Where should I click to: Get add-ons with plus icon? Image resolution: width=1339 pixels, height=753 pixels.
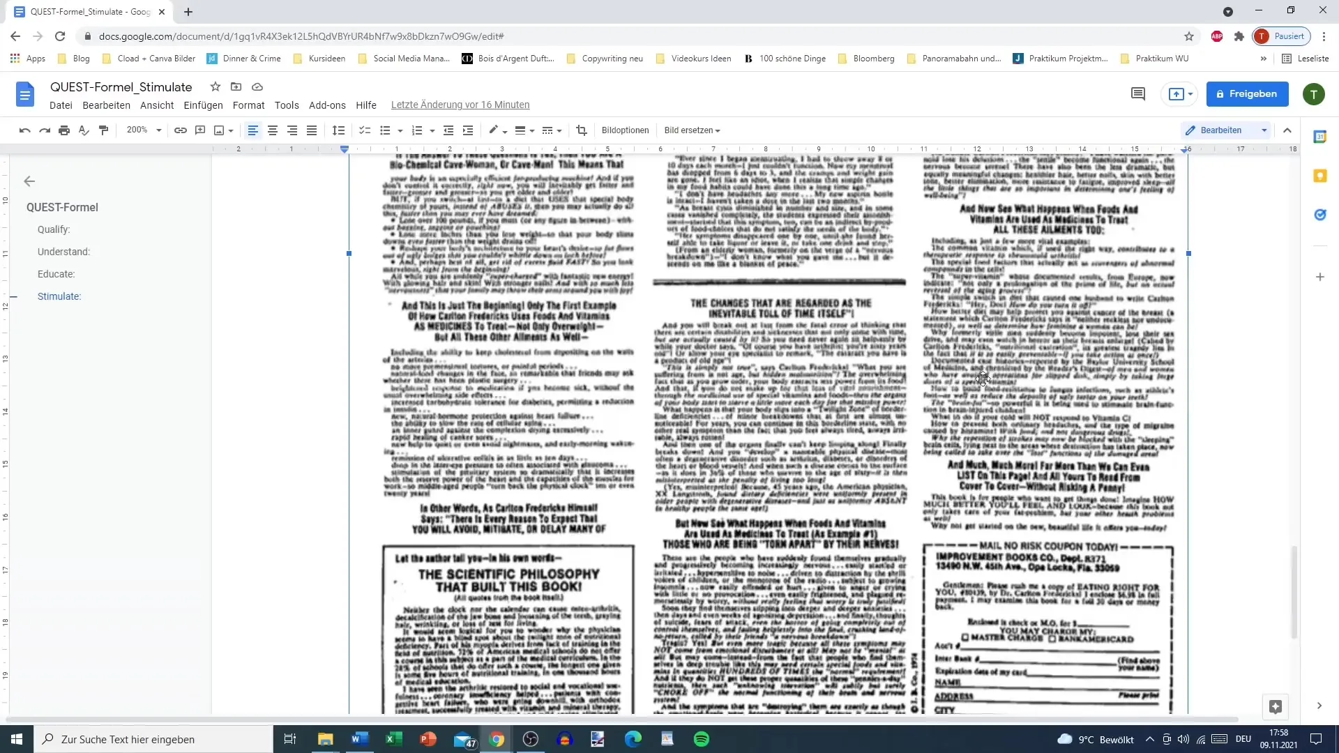coord(1320,277)
